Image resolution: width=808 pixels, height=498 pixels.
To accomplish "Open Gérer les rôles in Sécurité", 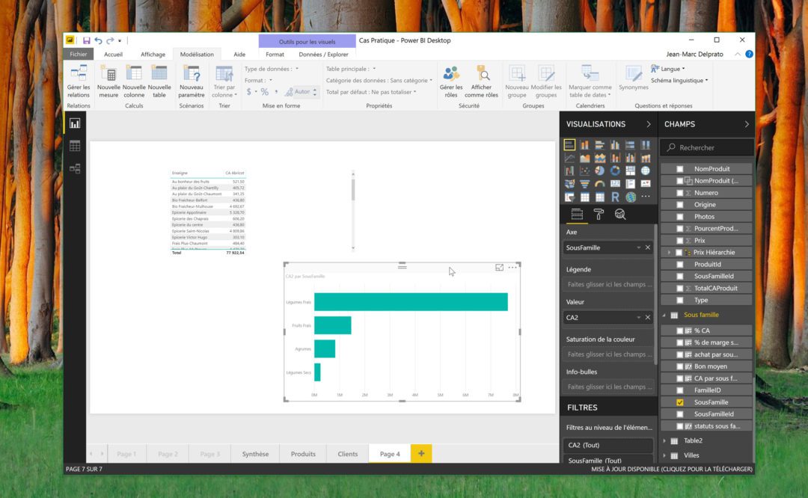I will point(451,74).
